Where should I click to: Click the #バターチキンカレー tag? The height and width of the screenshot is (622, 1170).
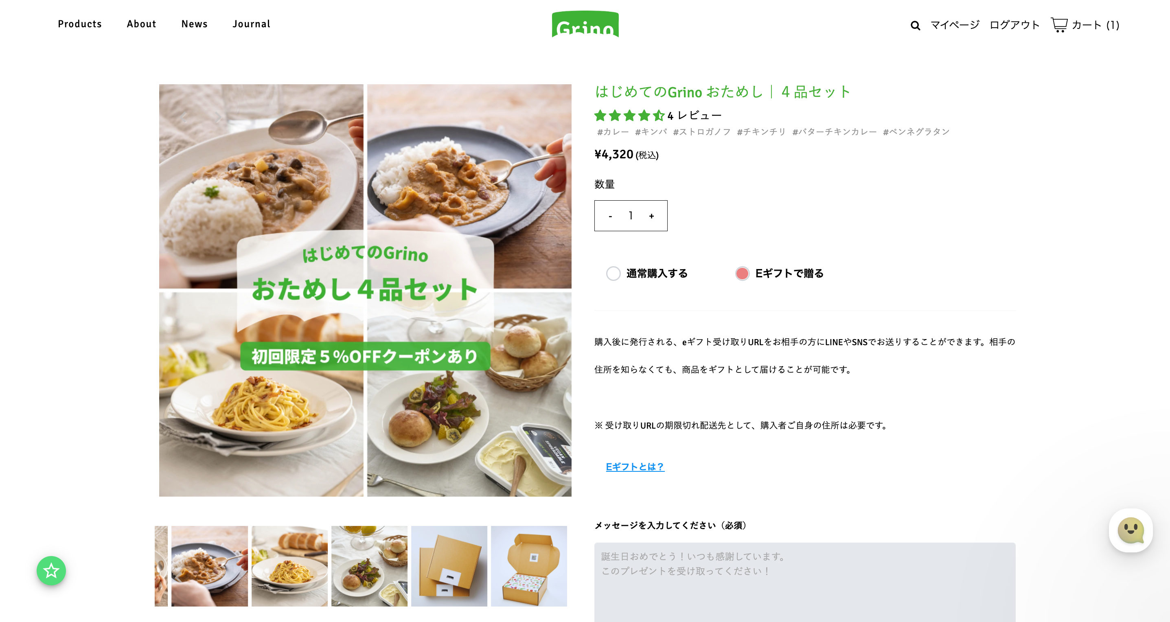pyautogui.click(x=834, y=131)
